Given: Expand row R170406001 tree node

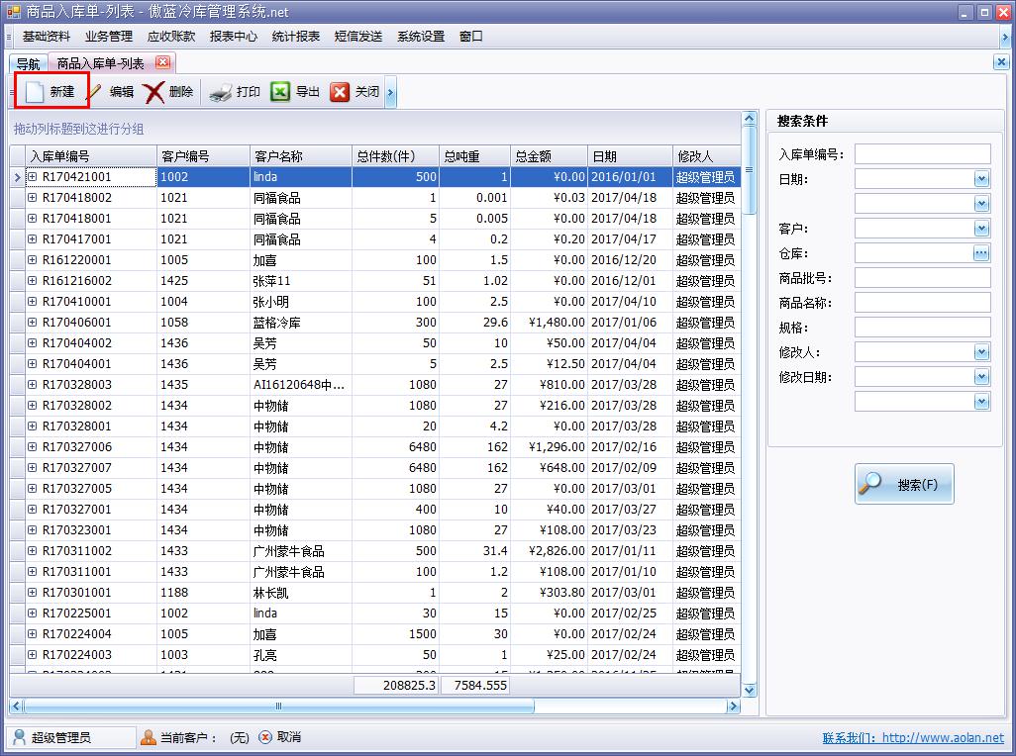Looking at the screenshot, I should (32, 323).
